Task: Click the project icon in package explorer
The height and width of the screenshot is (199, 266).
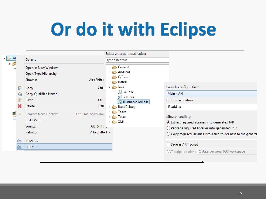Action: (x=9, y=58)
